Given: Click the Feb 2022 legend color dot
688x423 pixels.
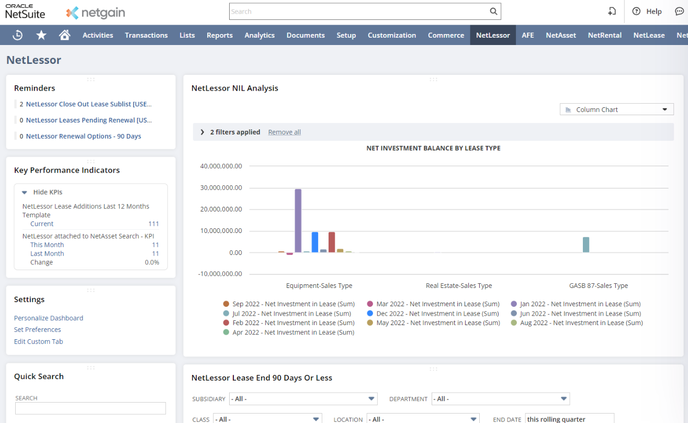Looking at the screenshot, I should [226, 323].
